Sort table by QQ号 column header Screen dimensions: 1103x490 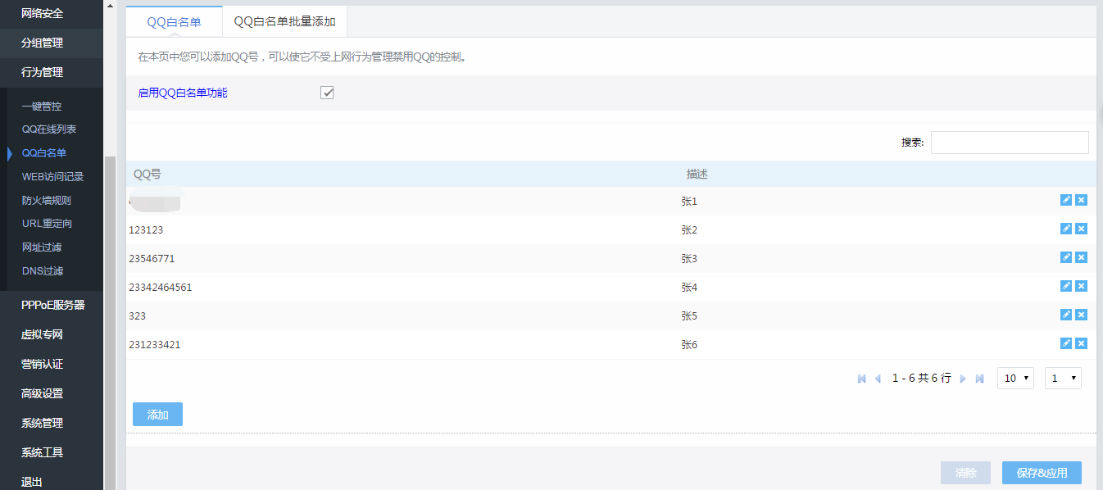[x=148, y=174]
